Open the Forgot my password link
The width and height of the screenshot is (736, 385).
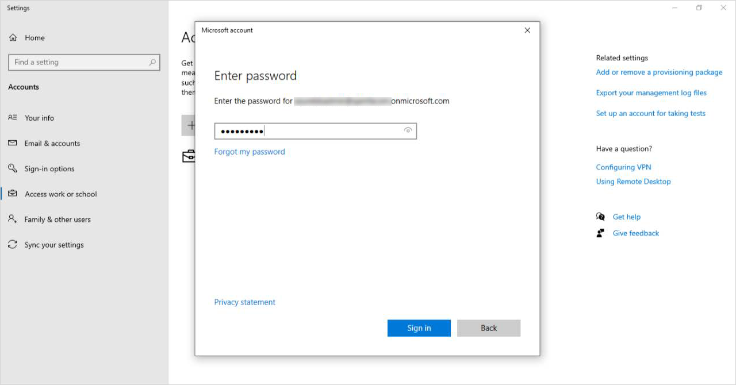pyautogui.click(x=250, y=152)
